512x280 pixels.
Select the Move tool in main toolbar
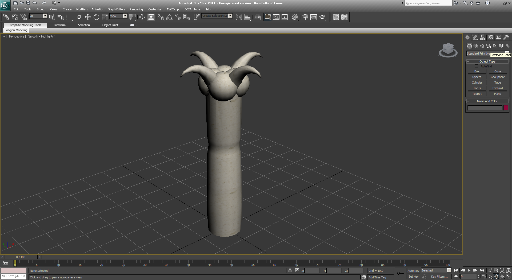pyautogui.click(x=88, y=17)
